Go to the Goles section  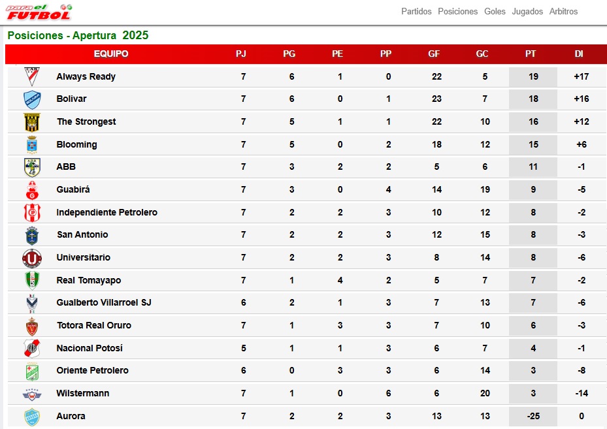(x=495, y=12)
